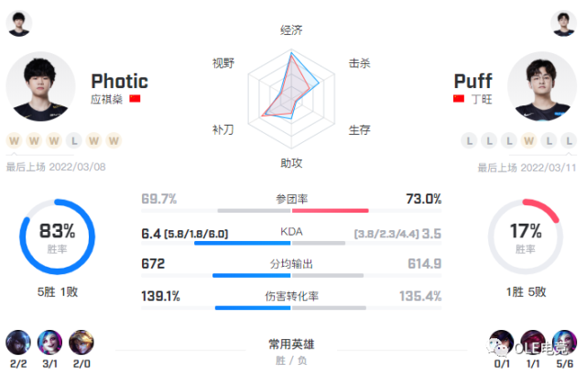Click the 参团率 comparison bar

(x=291, y=211)
